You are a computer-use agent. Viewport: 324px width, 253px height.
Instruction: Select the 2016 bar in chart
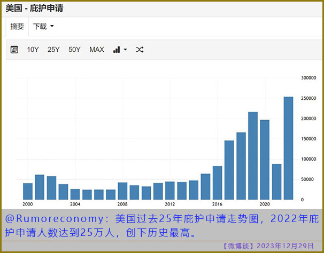pyautogui.click(x=217, y=183)
